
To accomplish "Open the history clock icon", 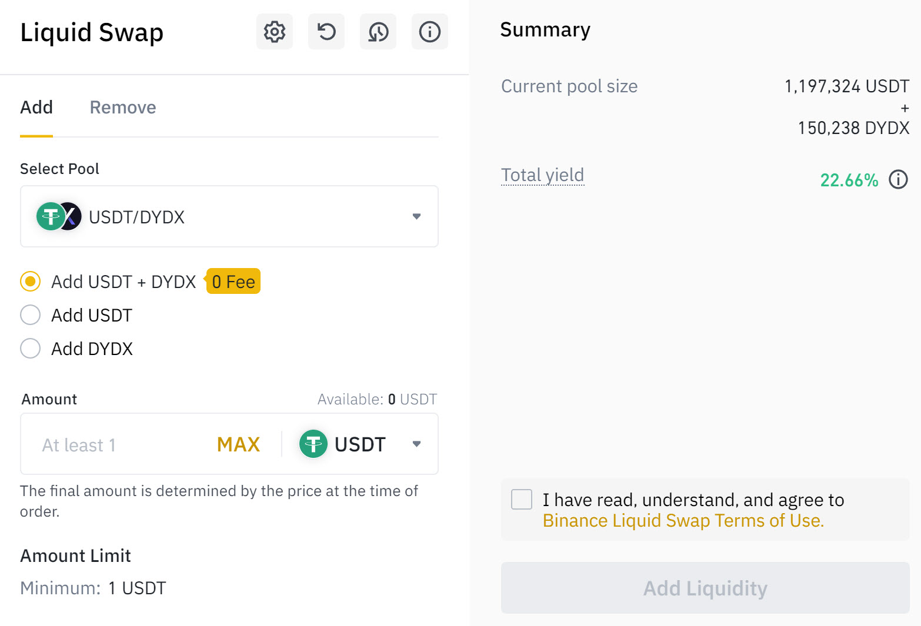I will 378,32.
